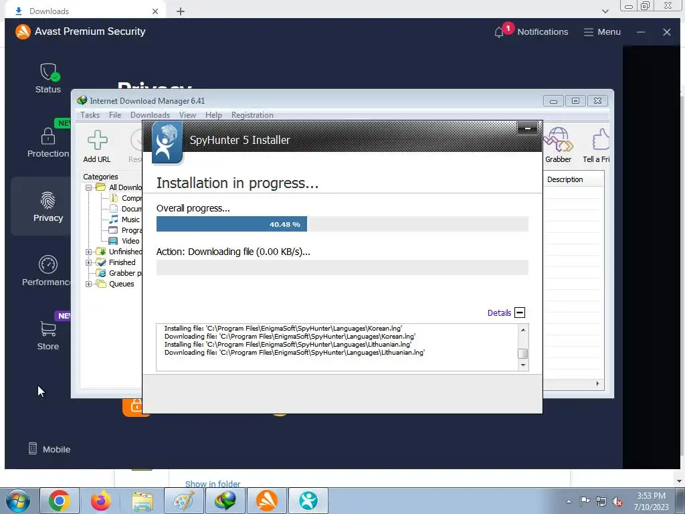
Task: Click Description column header in IDM
Action: 573,179
